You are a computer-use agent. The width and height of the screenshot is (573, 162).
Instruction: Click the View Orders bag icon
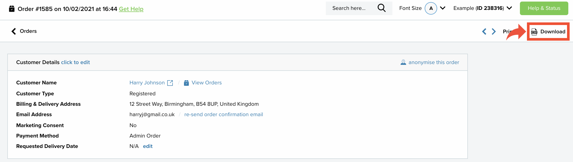tap(186, 83)
